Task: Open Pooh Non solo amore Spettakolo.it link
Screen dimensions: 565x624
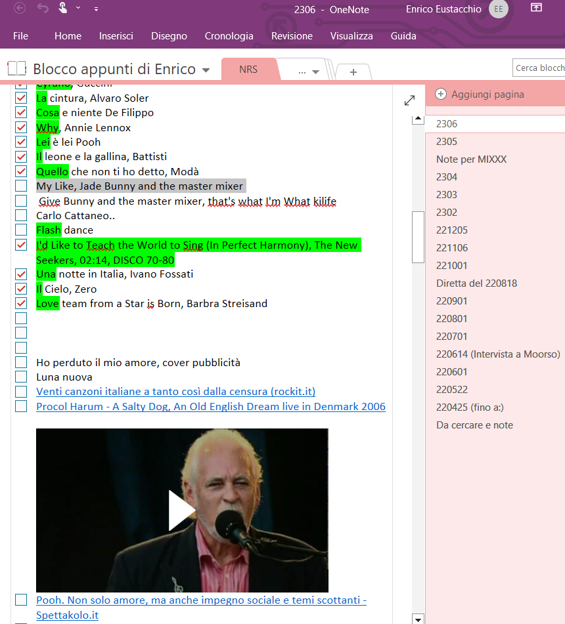Action: pyautogui.click(x=201, y=608)
